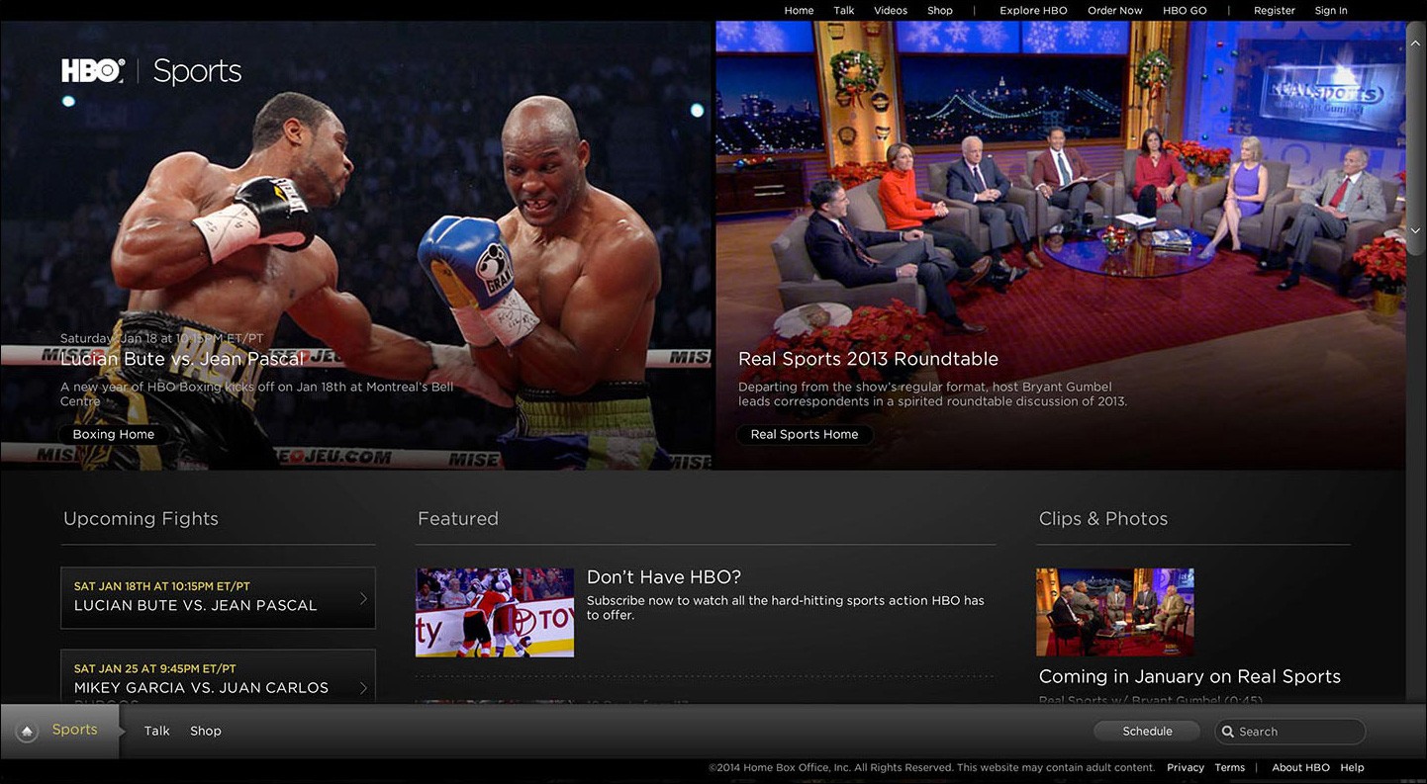Viewport: 1427px width, 784px height.
Task: Click the Upcoming Fights heading
Action: tap(141, 519)
